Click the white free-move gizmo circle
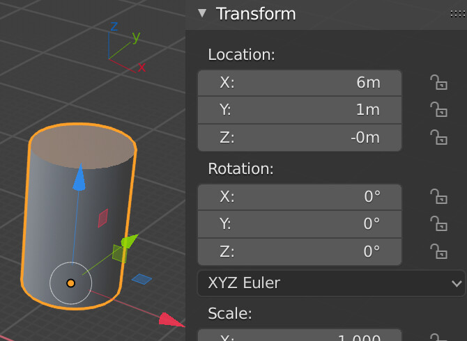This screenshot has height=341, width=467. click(x=70, y=283)
